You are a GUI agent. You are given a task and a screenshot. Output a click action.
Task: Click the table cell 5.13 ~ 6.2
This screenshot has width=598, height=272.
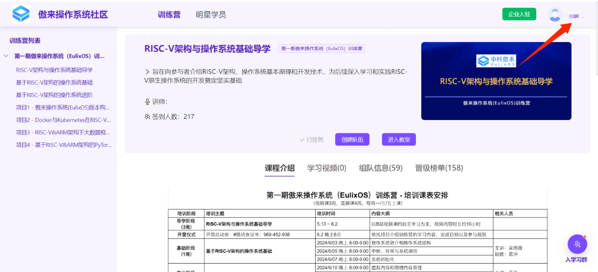(x=343, y=224)
